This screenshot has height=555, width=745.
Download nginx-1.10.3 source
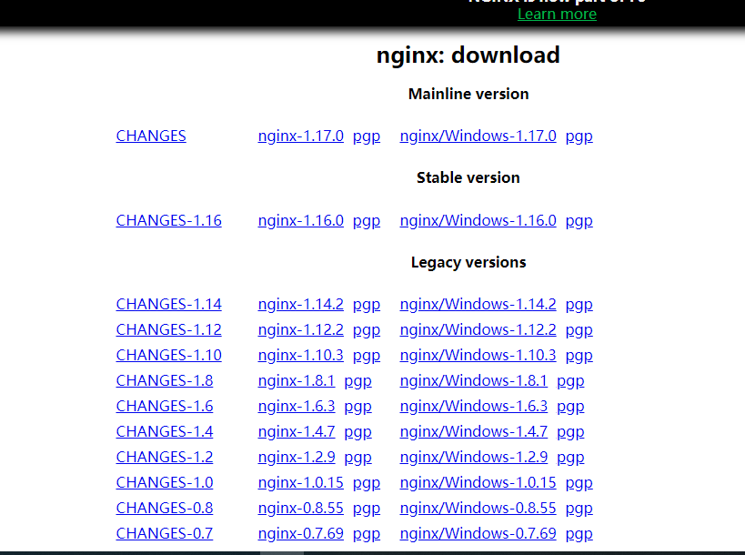pos(301,356)
